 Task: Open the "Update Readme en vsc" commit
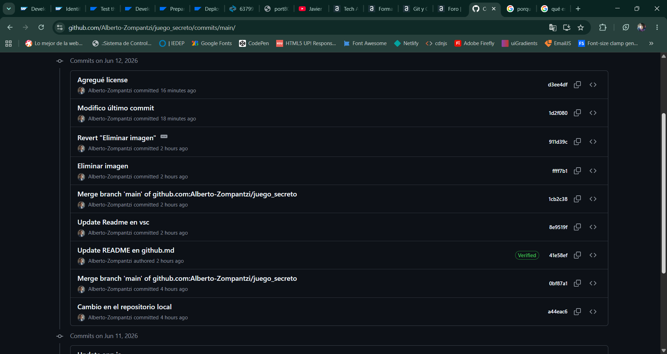[113, 222]
